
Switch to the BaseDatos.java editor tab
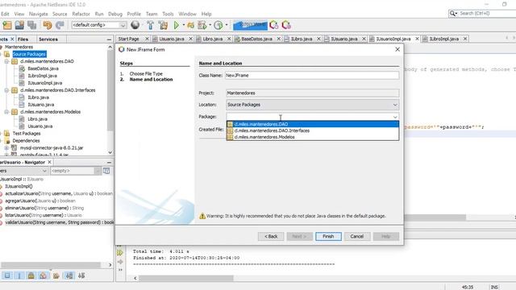click(256, 39)
